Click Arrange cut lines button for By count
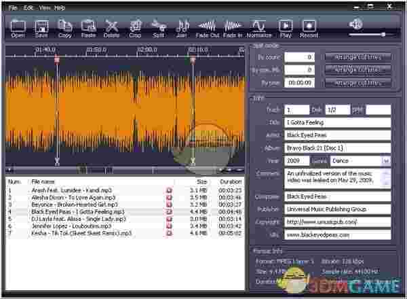 pyautogui.click(x=358, y=57)
